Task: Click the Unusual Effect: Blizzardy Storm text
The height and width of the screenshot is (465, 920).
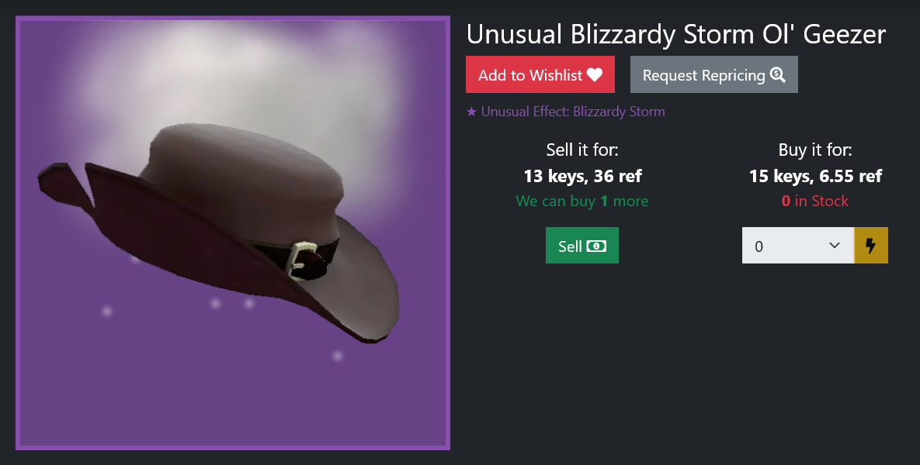Action: pos(573,112)
